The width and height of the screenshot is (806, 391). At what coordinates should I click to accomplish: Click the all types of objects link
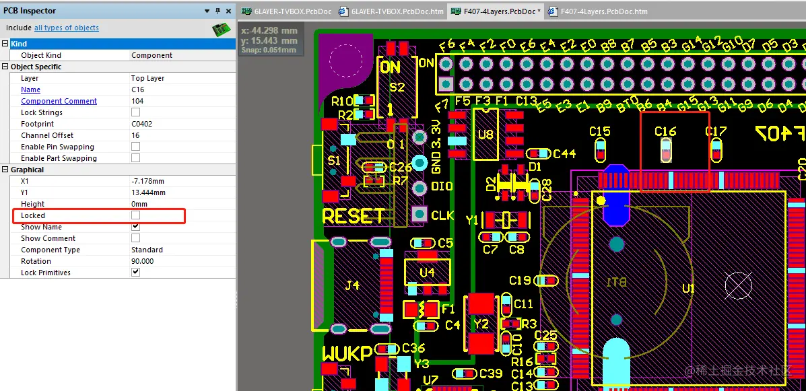[66, 28]
